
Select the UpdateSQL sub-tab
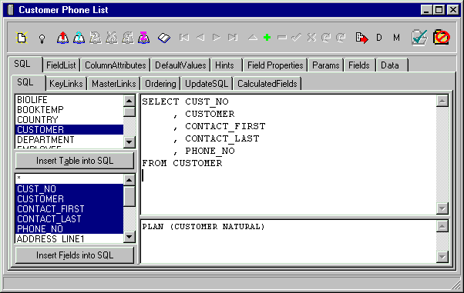pyautogui.click(x=207, y=84)
